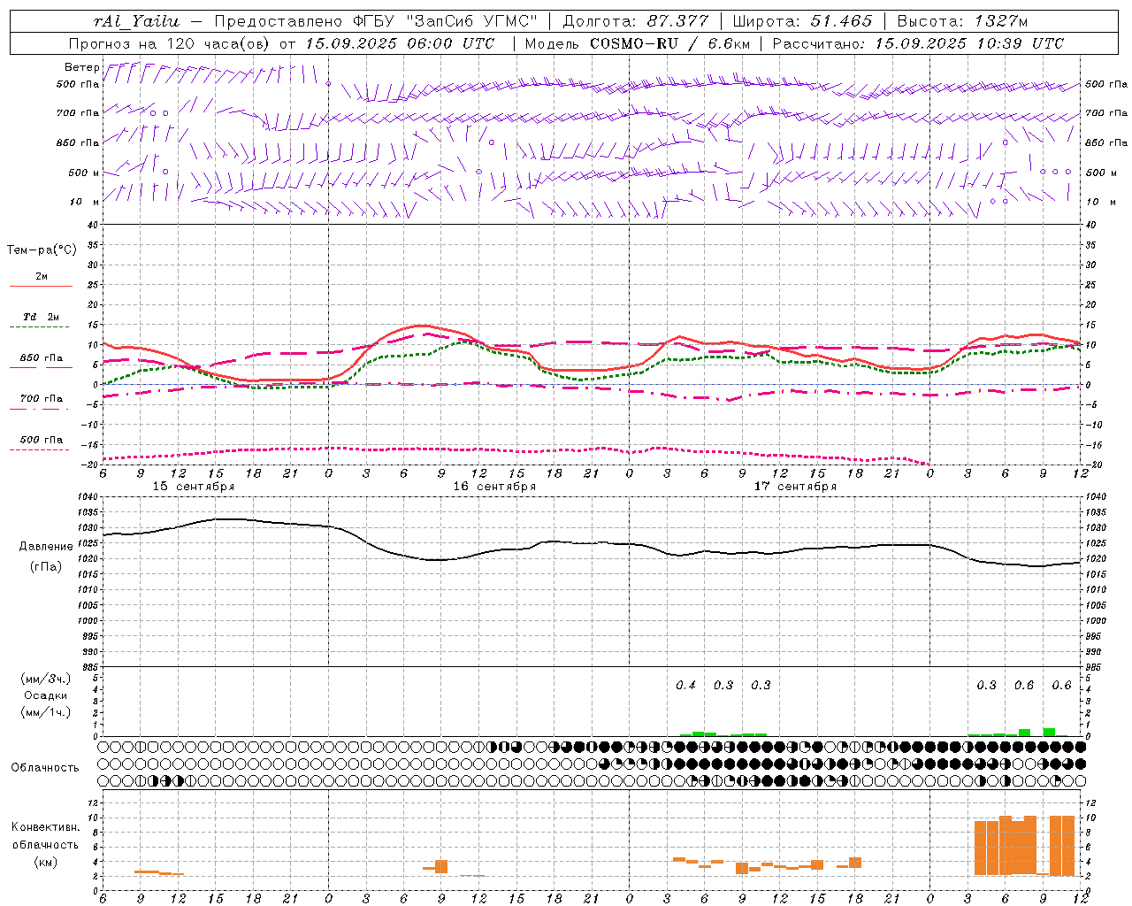Click '500 гПа' entry in temperature legend
The width and height of the screenshot is (1132, 906).
[42, 440]
